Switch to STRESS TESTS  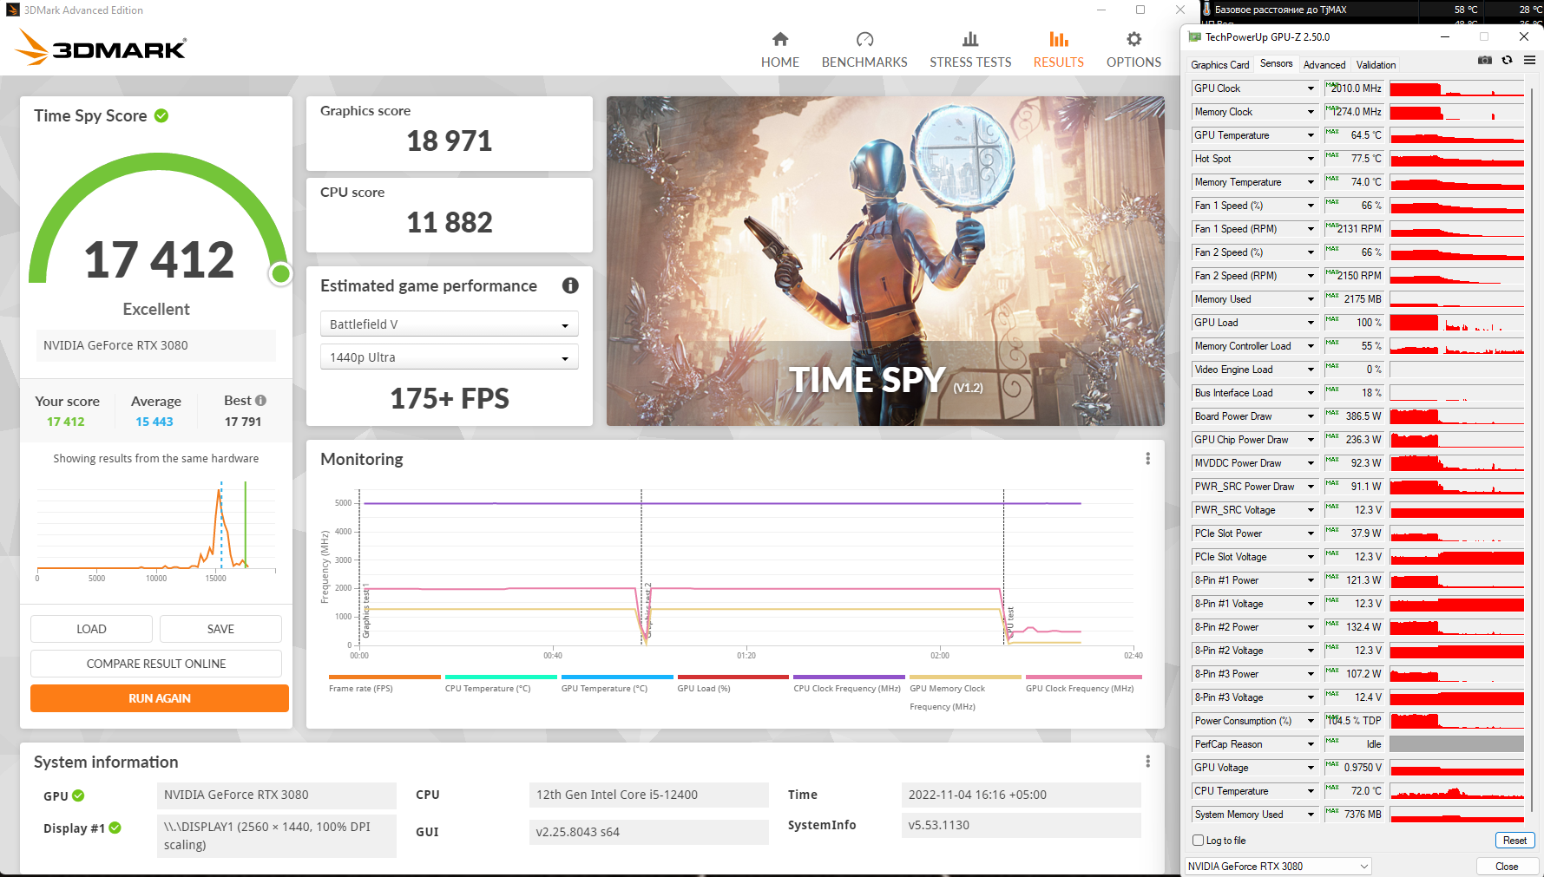[970, 50]
